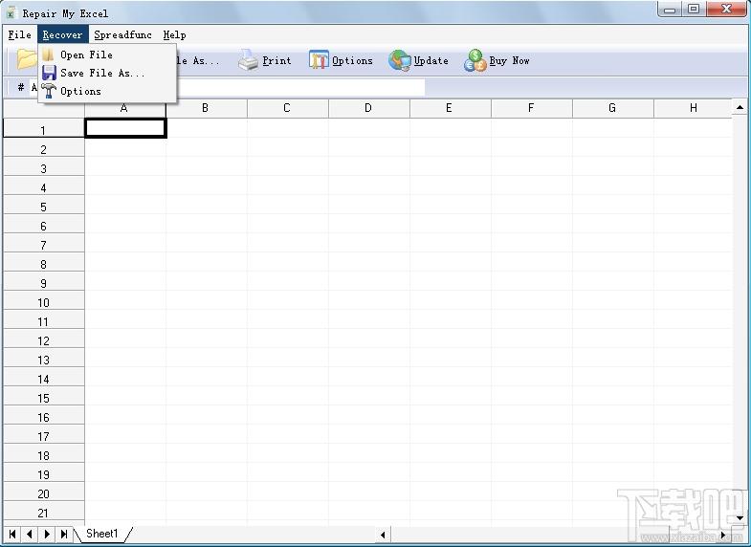Go to next sheet tab arrow
The image size is (751, 547).
click(x=47, y=534)
